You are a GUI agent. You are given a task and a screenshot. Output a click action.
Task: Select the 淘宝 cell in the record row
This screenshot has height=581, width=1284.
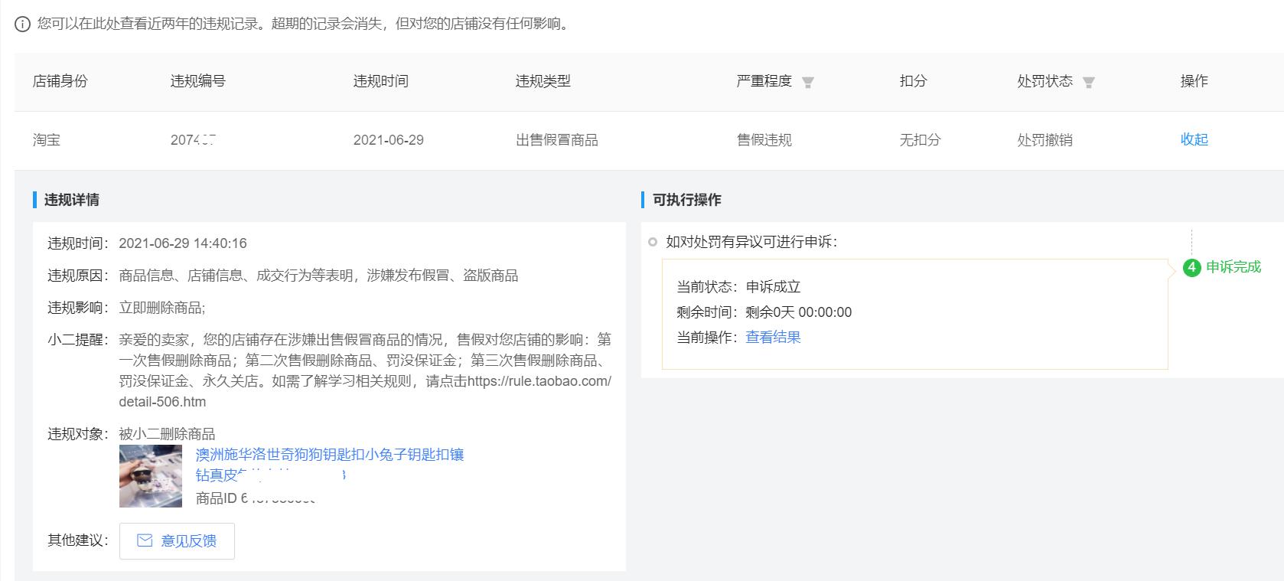pyautogui.click(x=47, y=140)
